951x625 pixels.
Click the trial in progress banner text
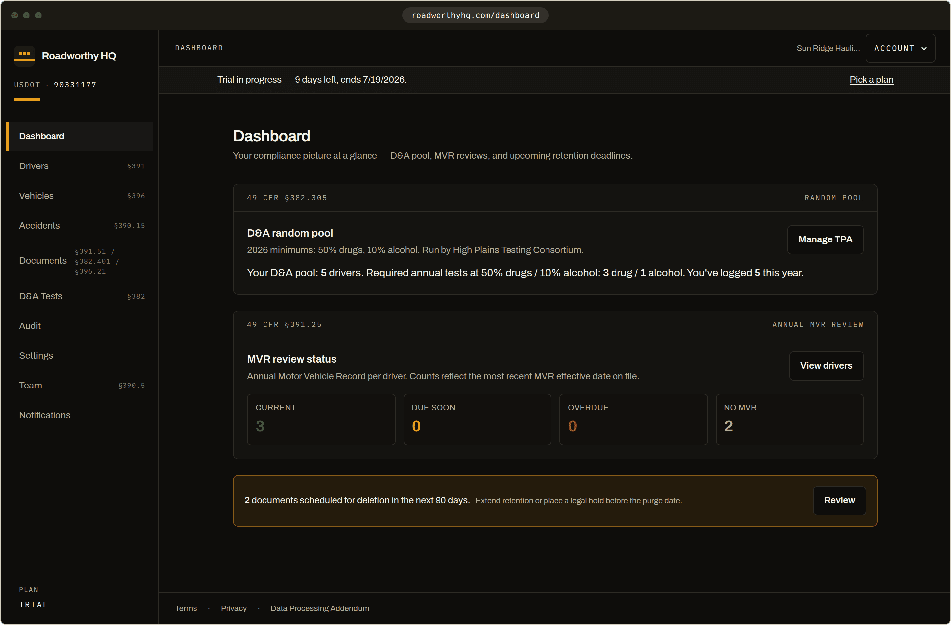point(312,80)
